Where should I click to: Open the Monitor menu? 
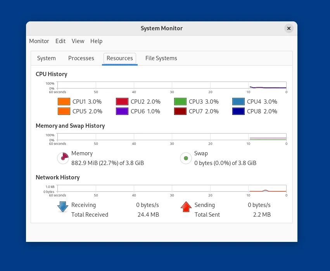tap(39, 41)
